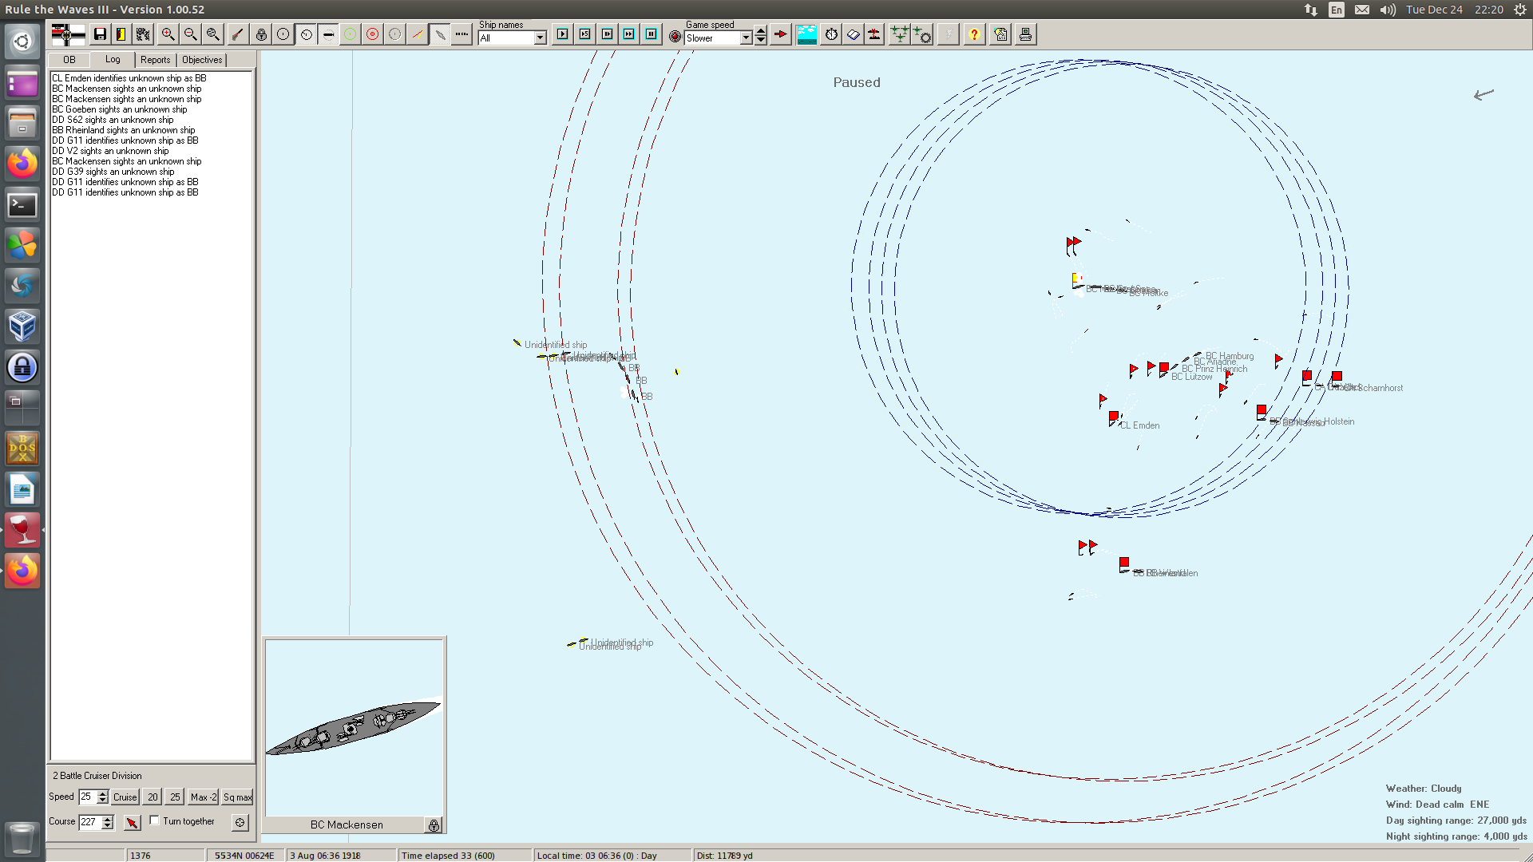Viewport: 1533px width, 862px height.
Task: Switch to the Reports tab
Action: click(155, 60)
